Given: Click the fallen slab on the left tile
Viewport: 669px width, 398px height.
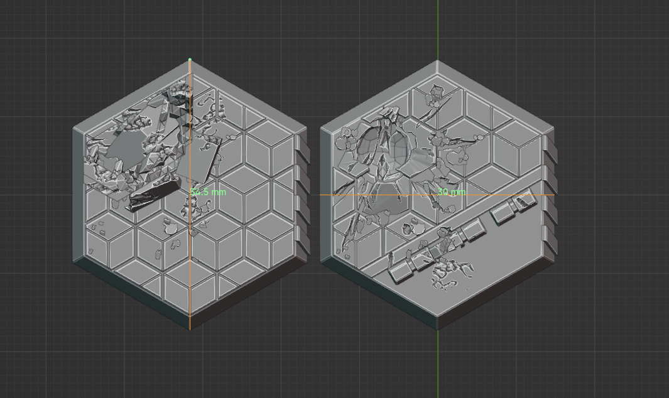Looking at the screenshot, I should pyautogui.click(x=154, y=196).
